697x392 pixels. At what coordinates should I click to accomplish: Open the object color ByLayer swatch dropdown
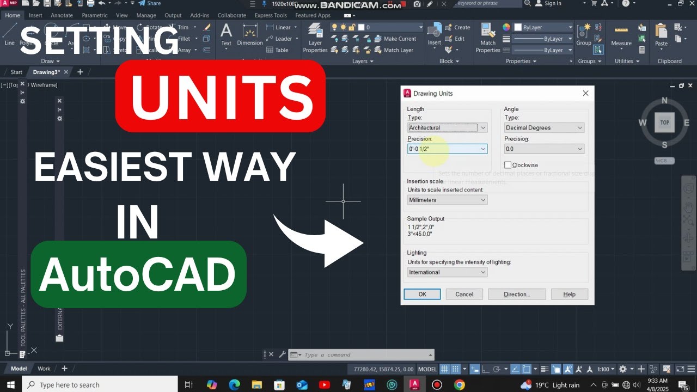point(543,27)
